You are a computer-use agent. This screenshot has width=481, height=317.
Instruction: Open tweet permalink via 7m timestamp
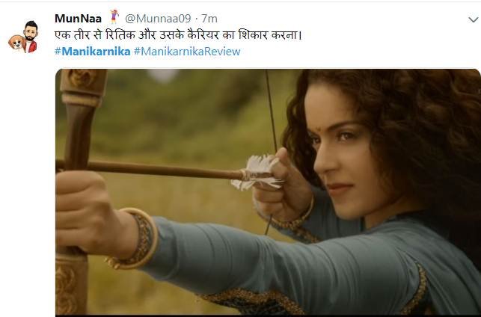(209, 19)
